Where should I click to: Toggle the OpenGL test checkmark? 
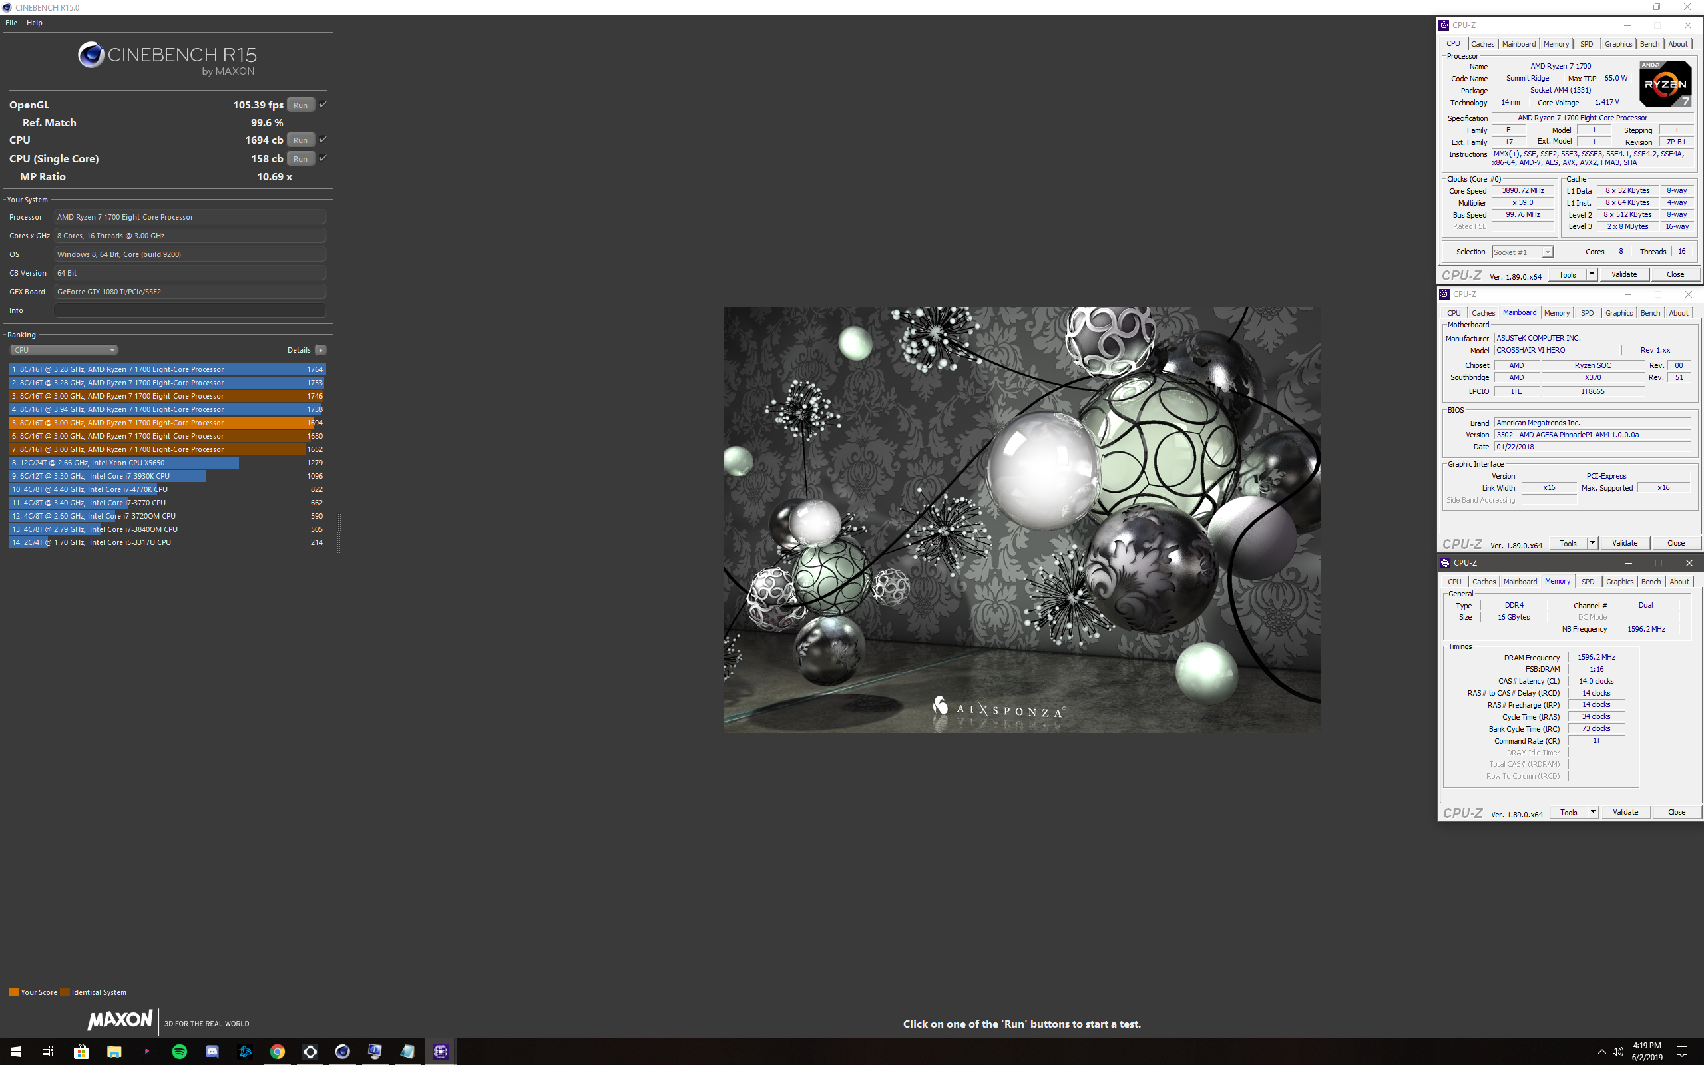coord(323,105)
